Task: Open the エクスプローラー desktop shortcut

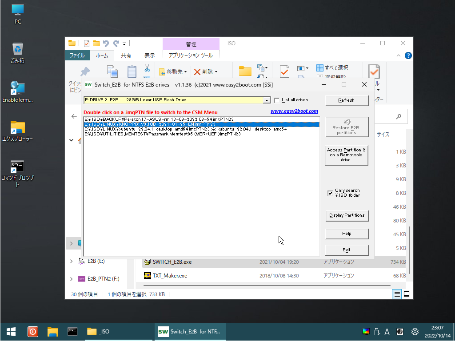Action: (18, 131)
